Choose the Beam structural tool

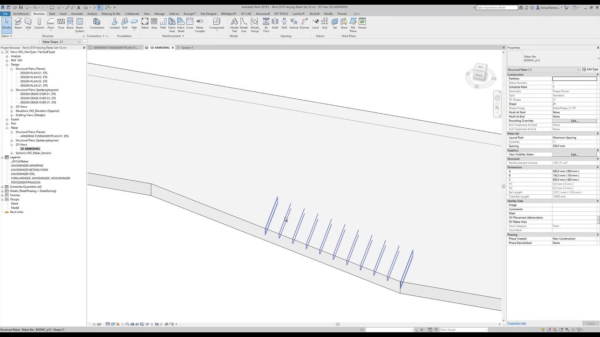click(x=18, y=24)
